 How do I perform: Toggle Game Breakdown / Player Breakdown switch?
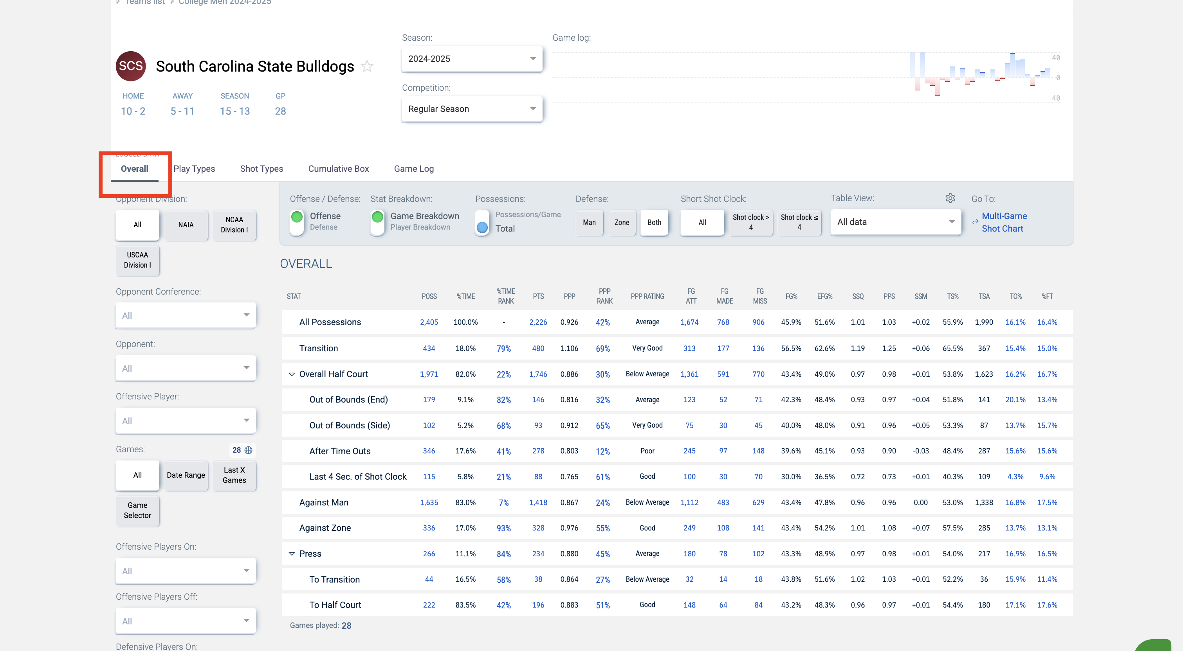tap(377, 222)
